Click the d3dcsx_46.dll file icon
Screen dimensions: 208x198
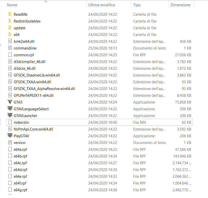tap(10, 68)
